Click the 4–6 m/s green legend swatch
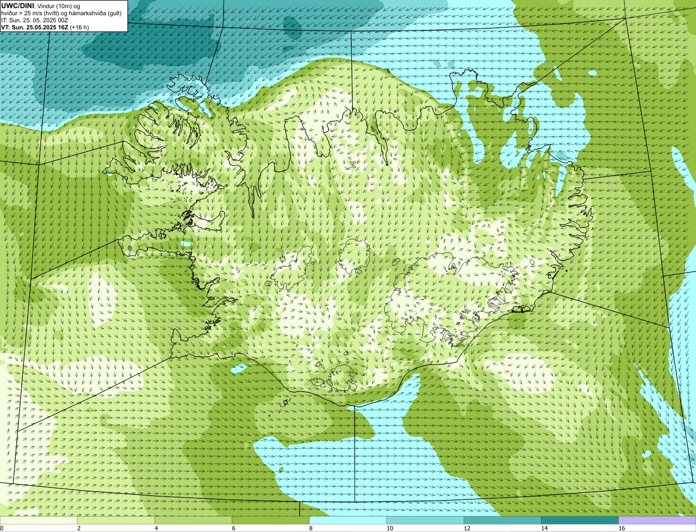The width and height of the screenshot is (696, 532). [193, 521]
